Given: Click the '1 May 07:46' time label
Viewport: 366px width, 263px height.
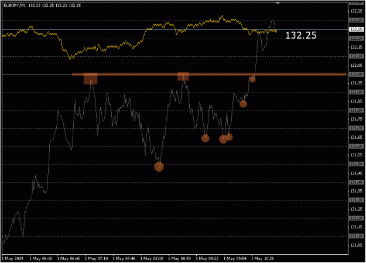Looking at the screenshot, I should point(124,258).
